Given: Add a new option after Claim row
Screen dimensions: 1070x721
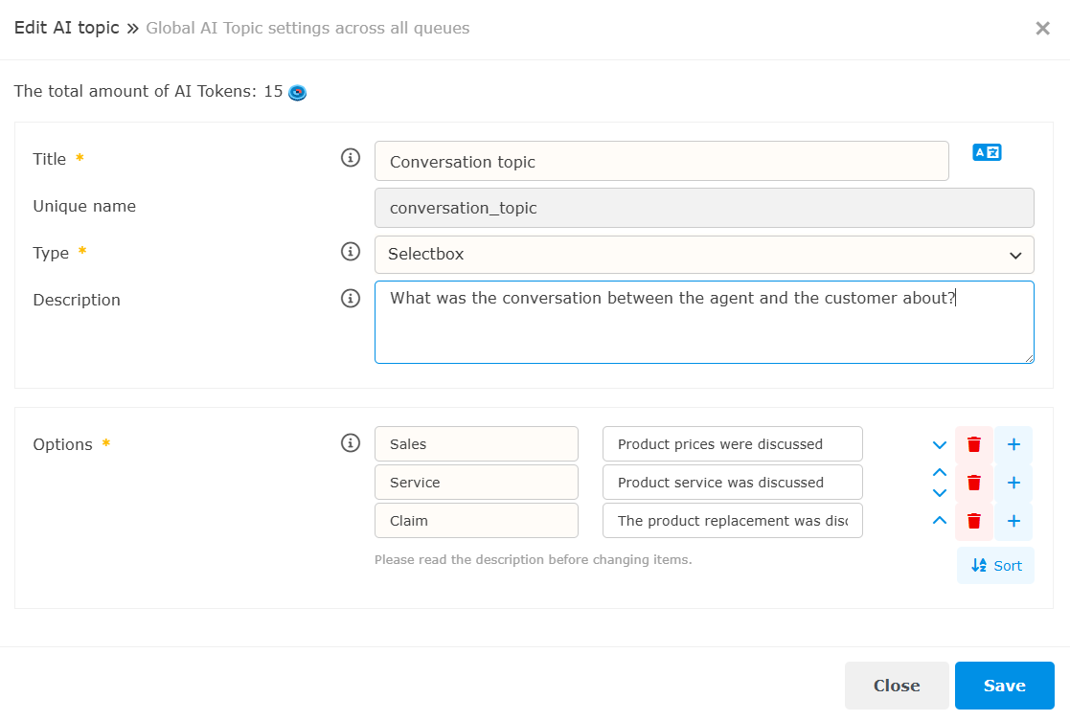Looking at the screenshot, I should (x=1013, y=521).
